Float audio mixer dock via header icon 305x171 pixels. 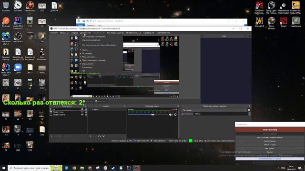(x=178, y=106)
